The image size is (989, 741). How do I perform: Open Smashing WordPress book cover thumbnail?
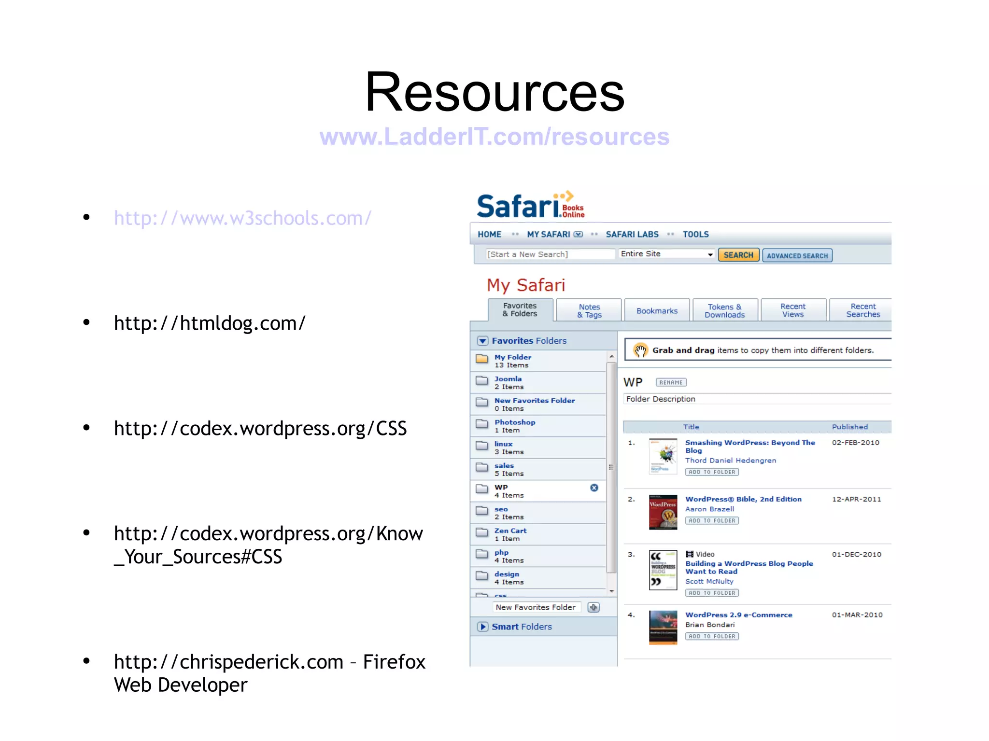tap(663, 456)
